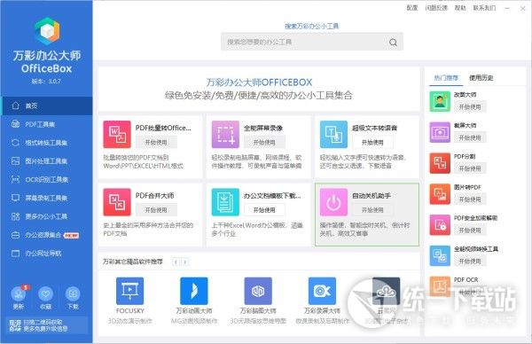The width and height of the screenshot is (532, 344).
Task: Show next recommended software page arrow
Action: 185,262
